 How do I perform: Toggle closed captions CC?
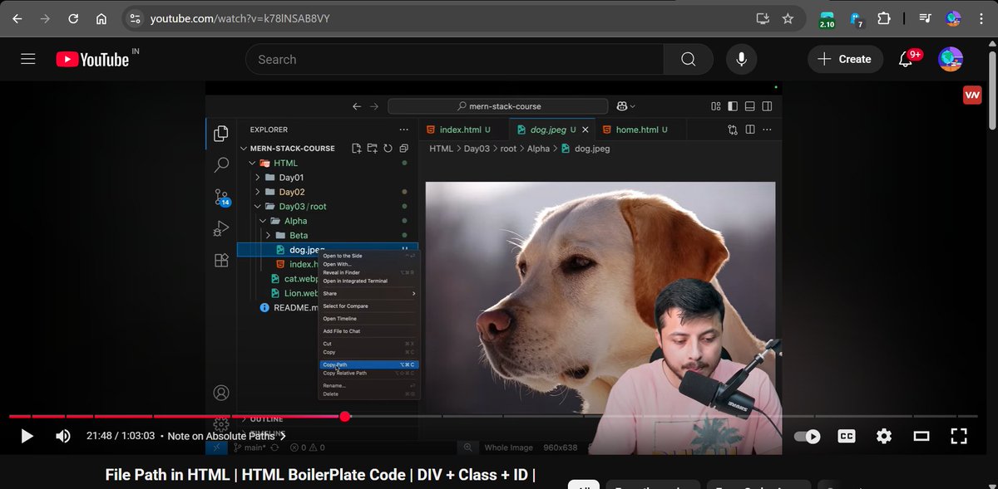(x=847, y=436)
